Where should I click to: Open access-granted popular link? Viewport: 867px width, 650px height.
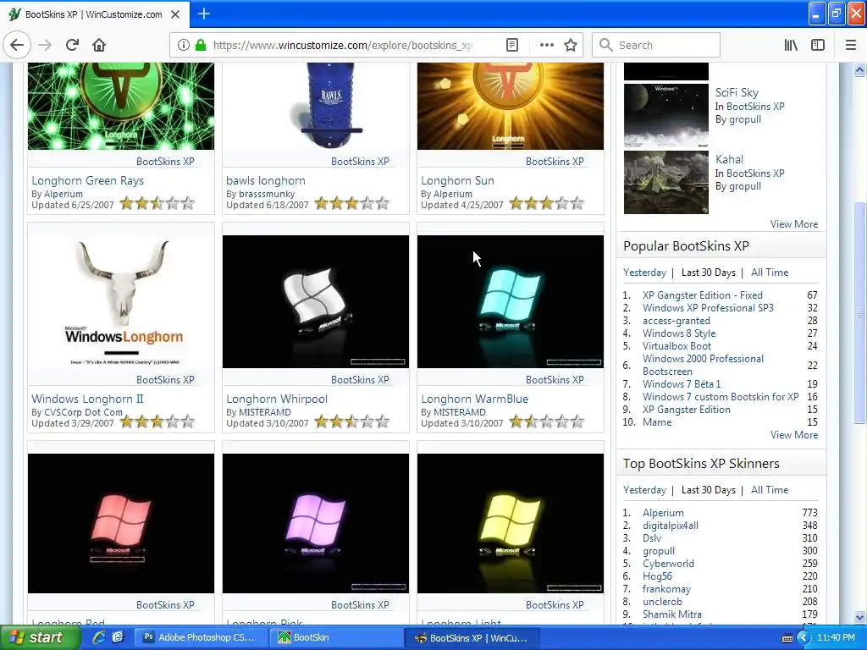(676, 321)
